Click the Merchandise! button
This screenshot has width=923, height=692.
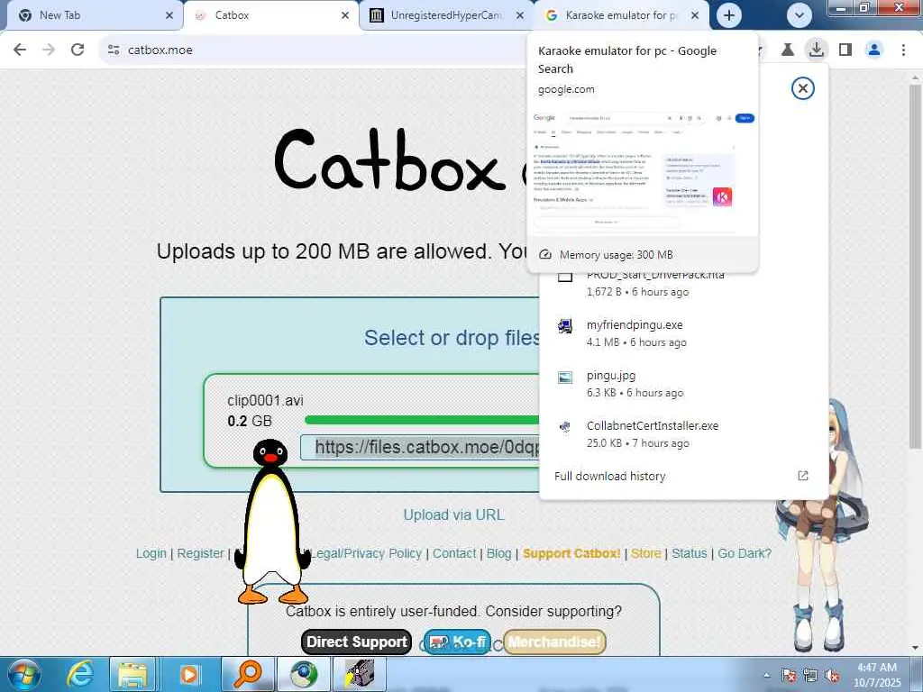coord(554,642)
